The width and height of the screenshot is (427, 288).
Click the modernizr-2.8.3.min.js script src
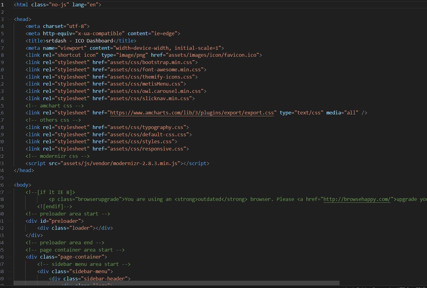click(x=121, y=163)
